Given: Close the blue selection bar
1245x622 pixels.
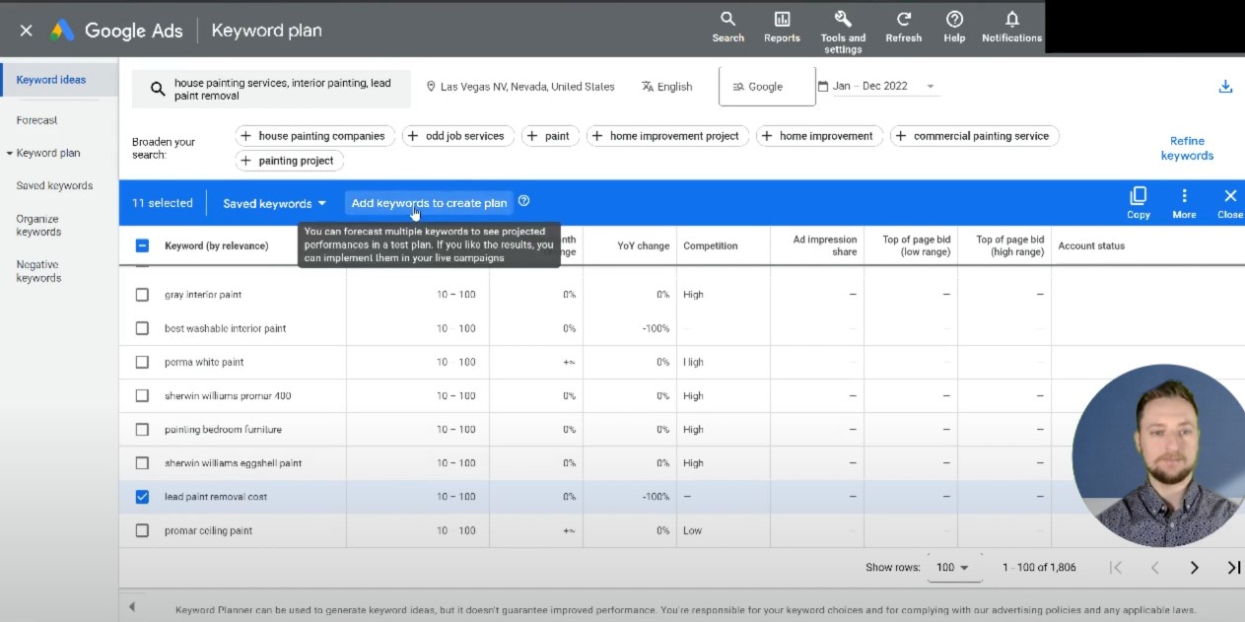Looking at the screenshot, I should [1230, 203].
